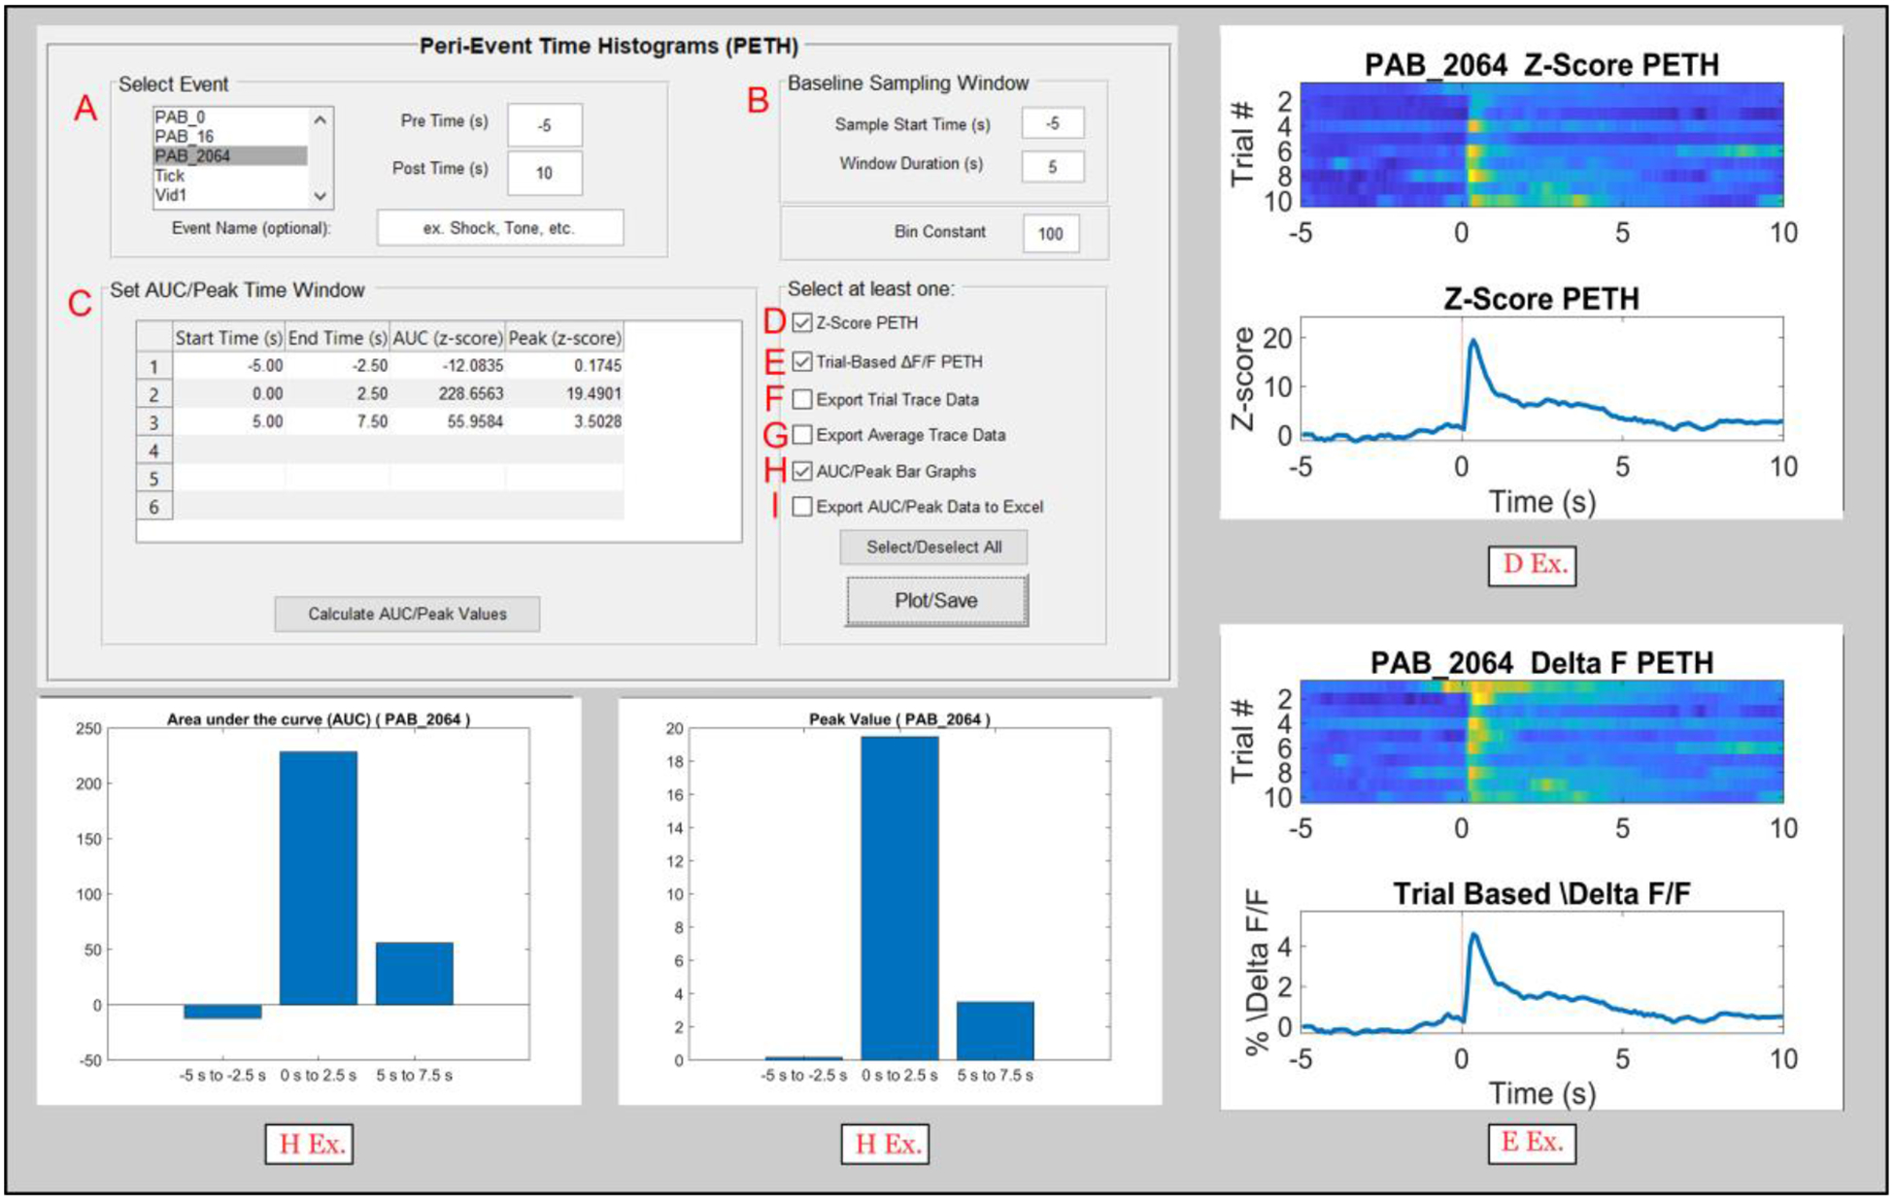1894x1201 pixels.
Task: Toggle AUC/Peak Bar Graphs checkbox
Action: (x=802, y=471)
